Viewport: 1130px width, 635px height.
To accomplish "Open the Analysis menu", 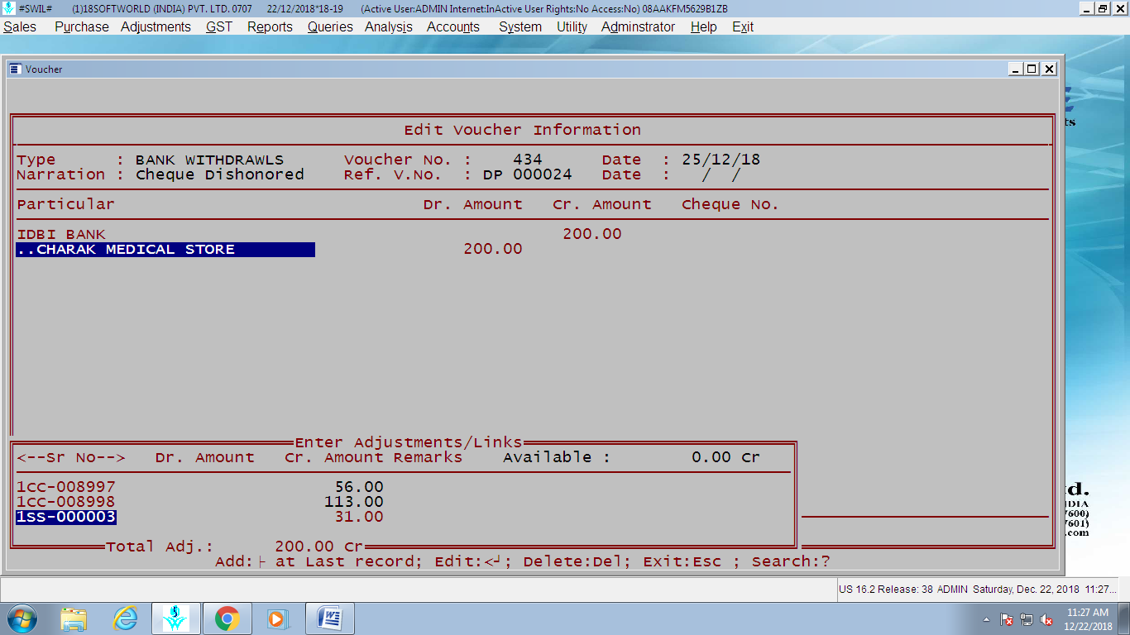I will point(389,26).
